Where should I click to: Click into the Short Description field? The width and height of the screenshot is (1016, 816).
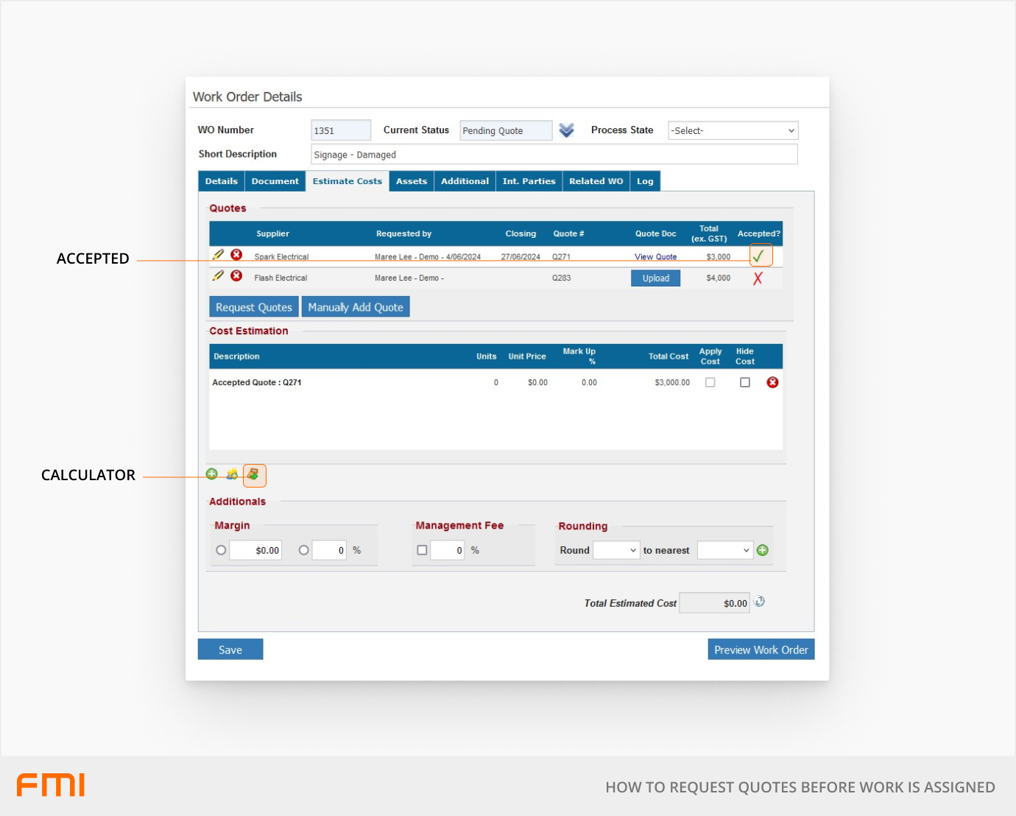(x=554, y=155)
